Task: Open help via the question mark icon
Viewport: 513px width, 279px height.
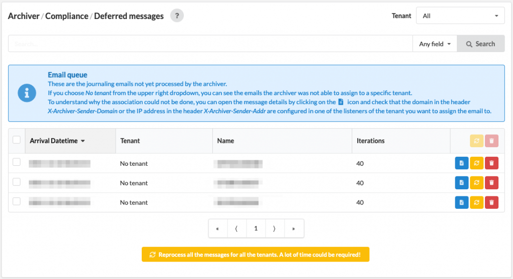Action: coord(177,16)
